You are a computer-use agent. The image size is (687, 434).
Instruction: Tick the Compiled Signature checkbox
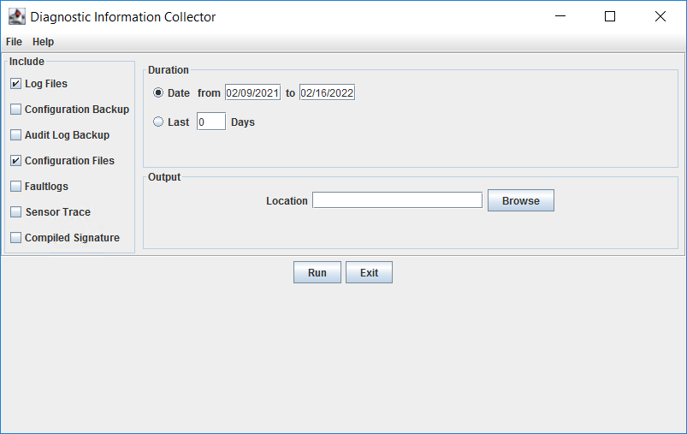point(15,238)
